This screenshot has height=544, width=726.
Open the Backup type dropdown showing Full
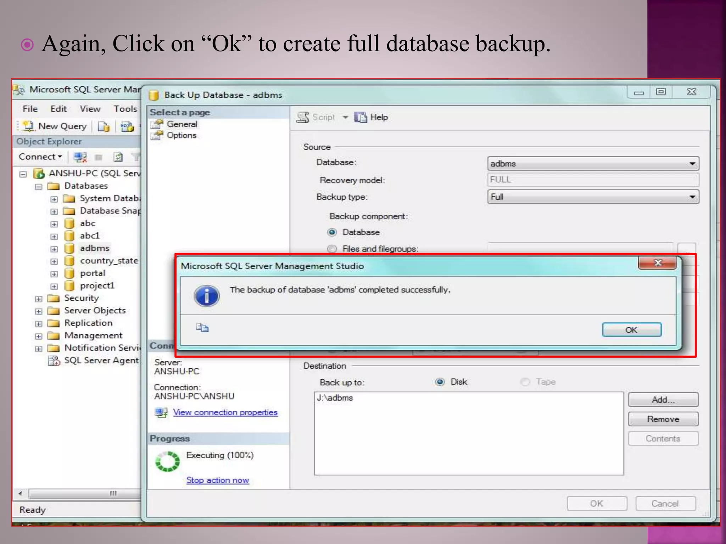pos(593,197)
